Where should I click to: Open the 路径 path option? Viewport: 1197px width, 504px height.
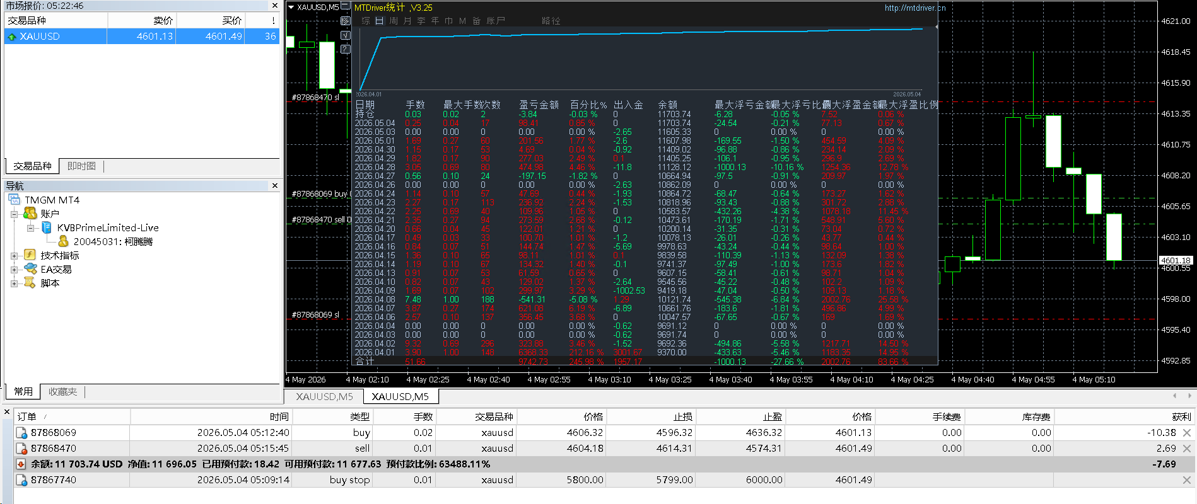click(551, 21)
